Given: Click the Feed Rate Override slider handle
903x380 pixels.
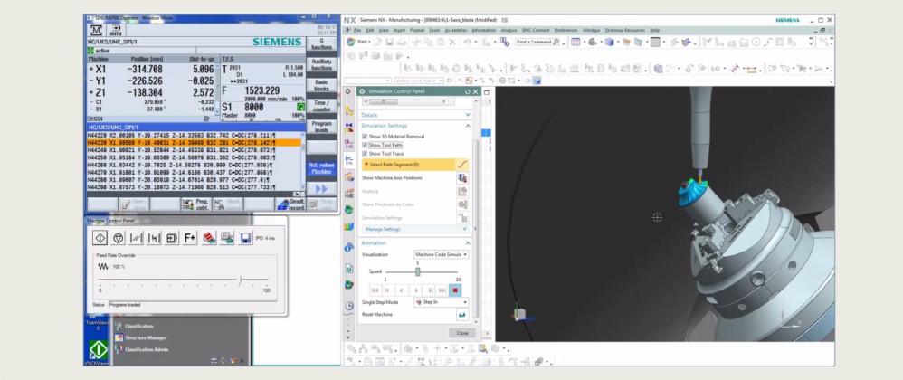Looking at the screenshot, I should 241,280.
